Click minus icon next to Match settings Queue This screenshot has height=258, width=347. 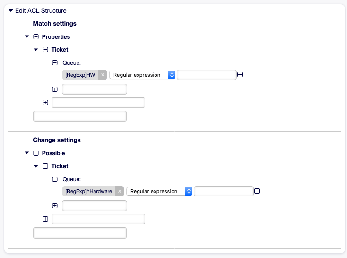click(55, 62)
